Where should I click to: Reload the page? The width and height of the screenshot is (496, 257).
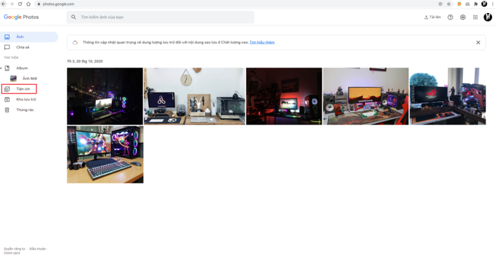point(20,4)
